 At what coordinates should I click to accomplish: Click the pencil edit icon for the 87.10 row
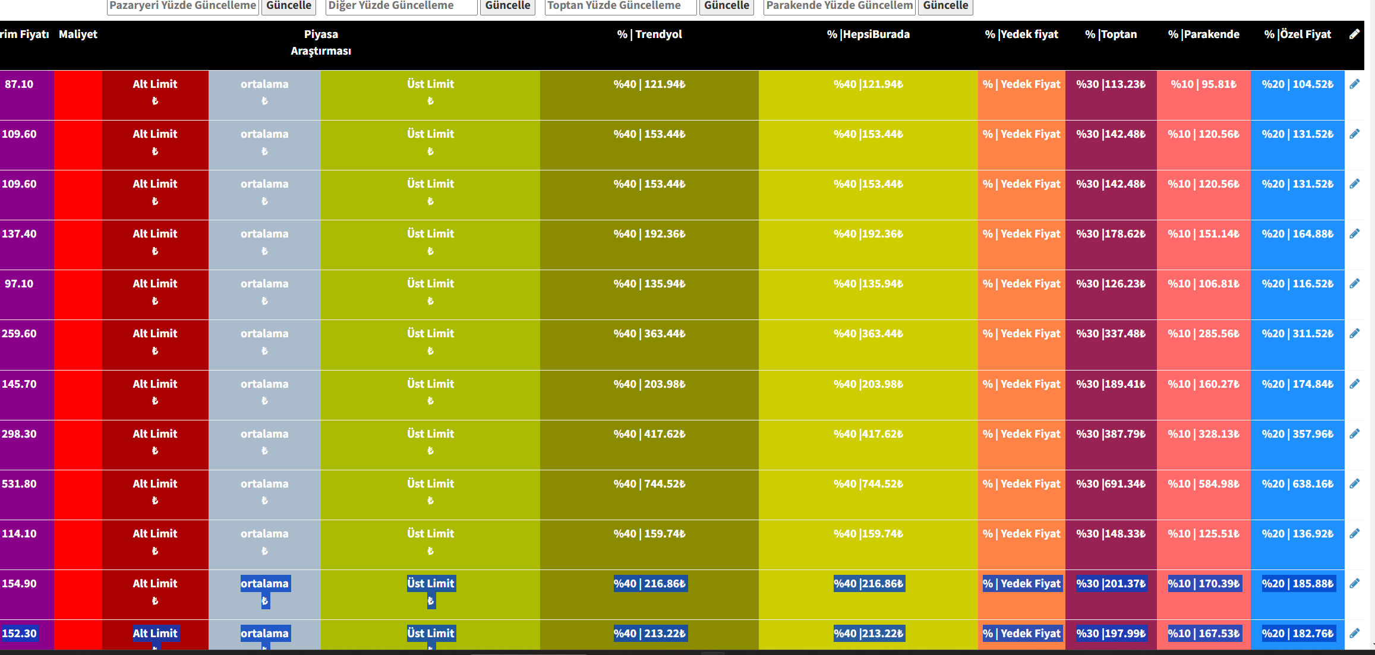(1354, 84)
